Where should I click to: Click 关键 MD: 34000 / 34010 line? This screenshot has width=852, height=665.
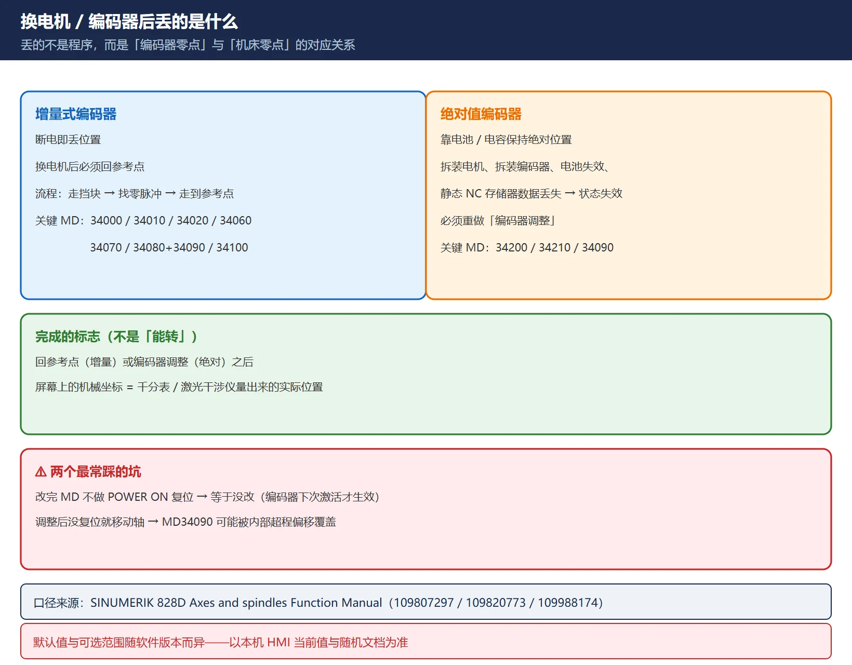click(x=143, y=221)
